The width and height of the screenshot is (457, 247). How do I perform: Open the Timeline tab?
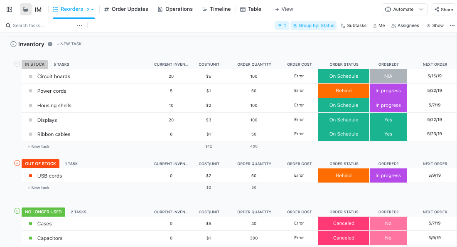tap(216, 9)
